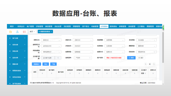Click the 导出 export button
The width and height of the screenshot is (171, 96).
pyautogui.click(x=46, y=64)
